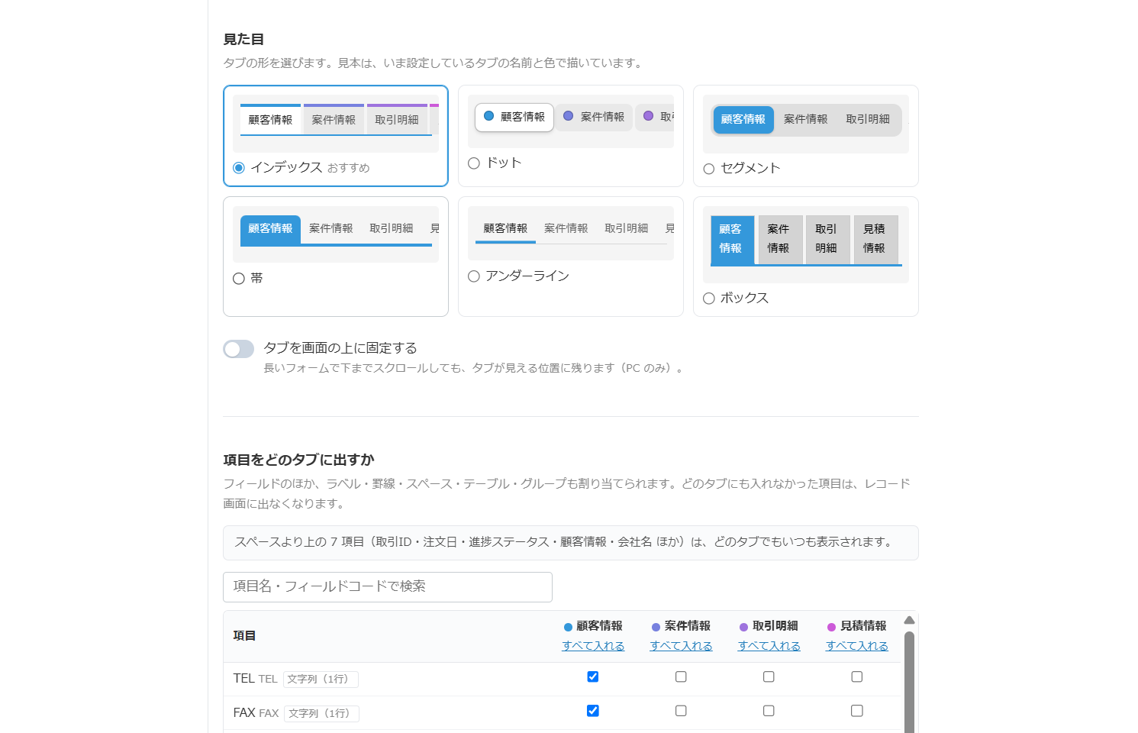Click the table scrollbar up arrow

pyautogui.click(x=909, y=620)
